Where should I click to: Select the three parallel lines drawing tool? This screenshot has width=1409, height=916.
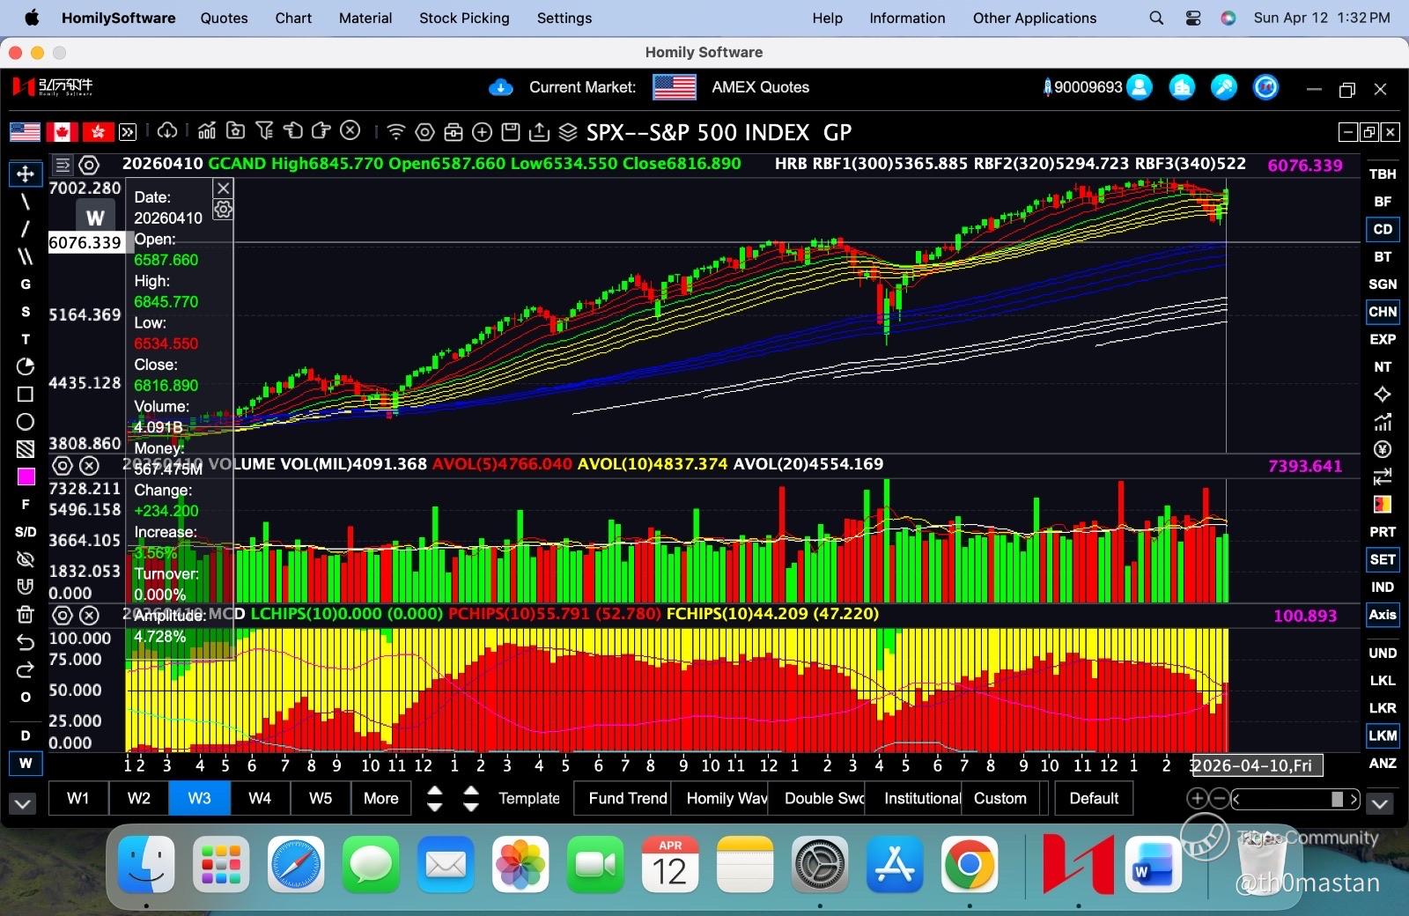coord(26,256)
